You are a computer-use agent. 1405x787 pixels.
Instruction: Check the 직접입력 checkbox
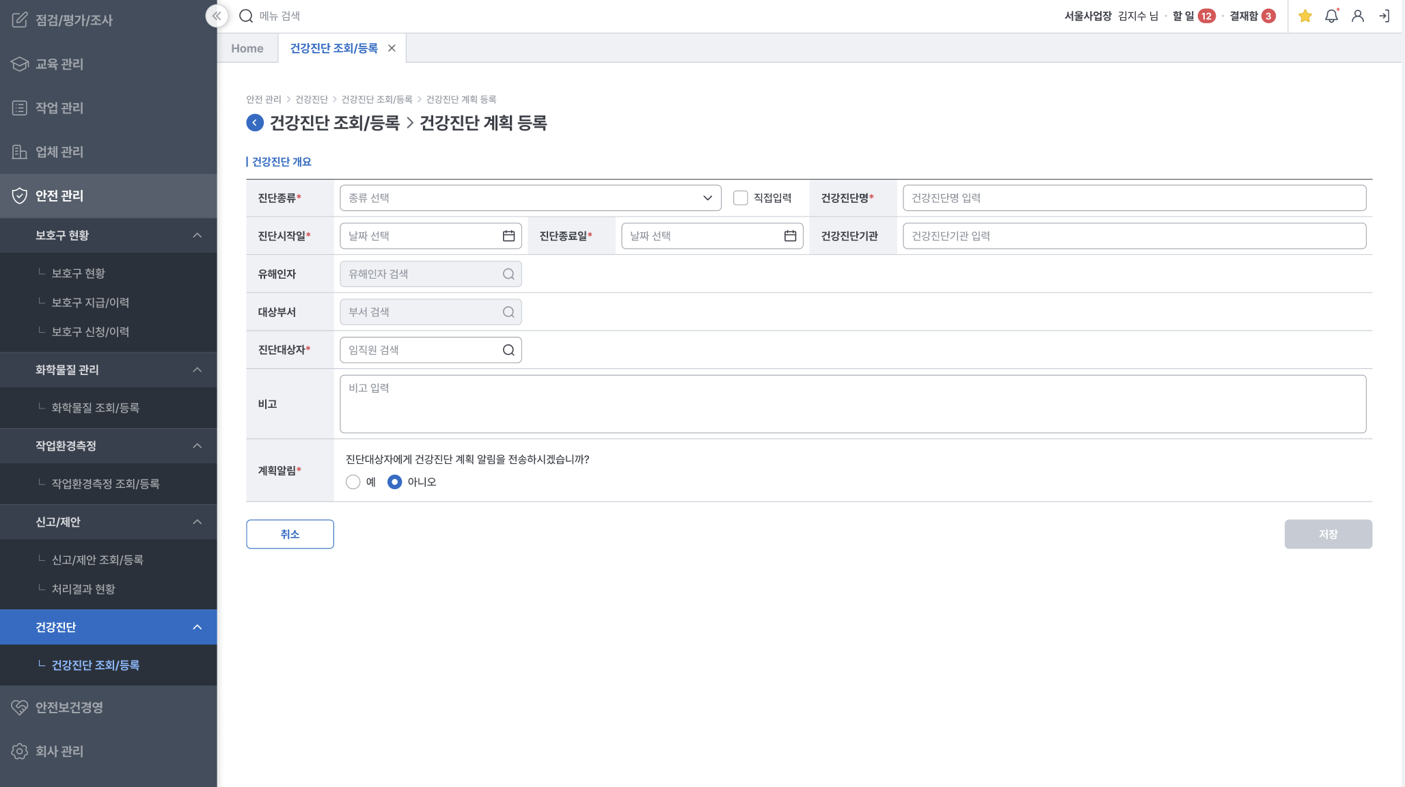coord(740,198)
